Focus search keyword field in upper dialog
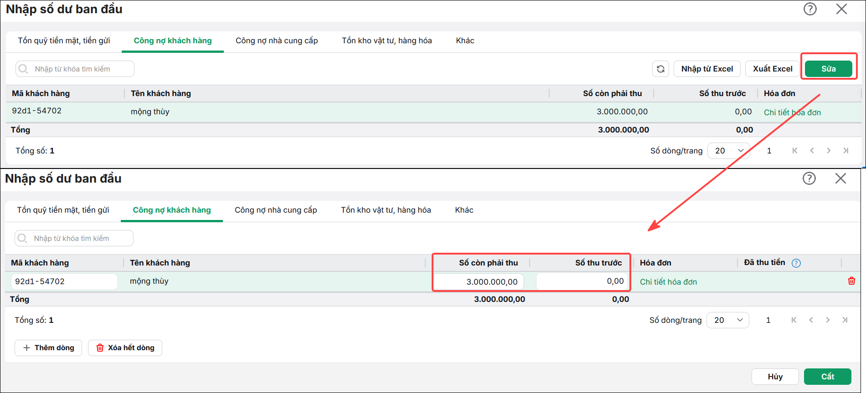The image size is (866, 393). [75, 69]
